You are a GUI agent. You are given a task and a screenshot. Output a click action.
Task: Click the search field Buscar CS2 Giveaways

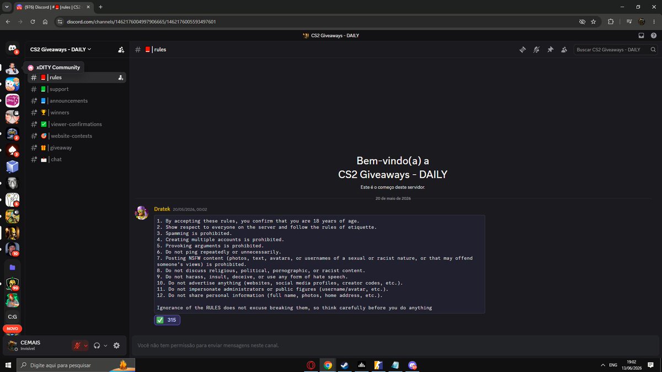tap(616, 50)
